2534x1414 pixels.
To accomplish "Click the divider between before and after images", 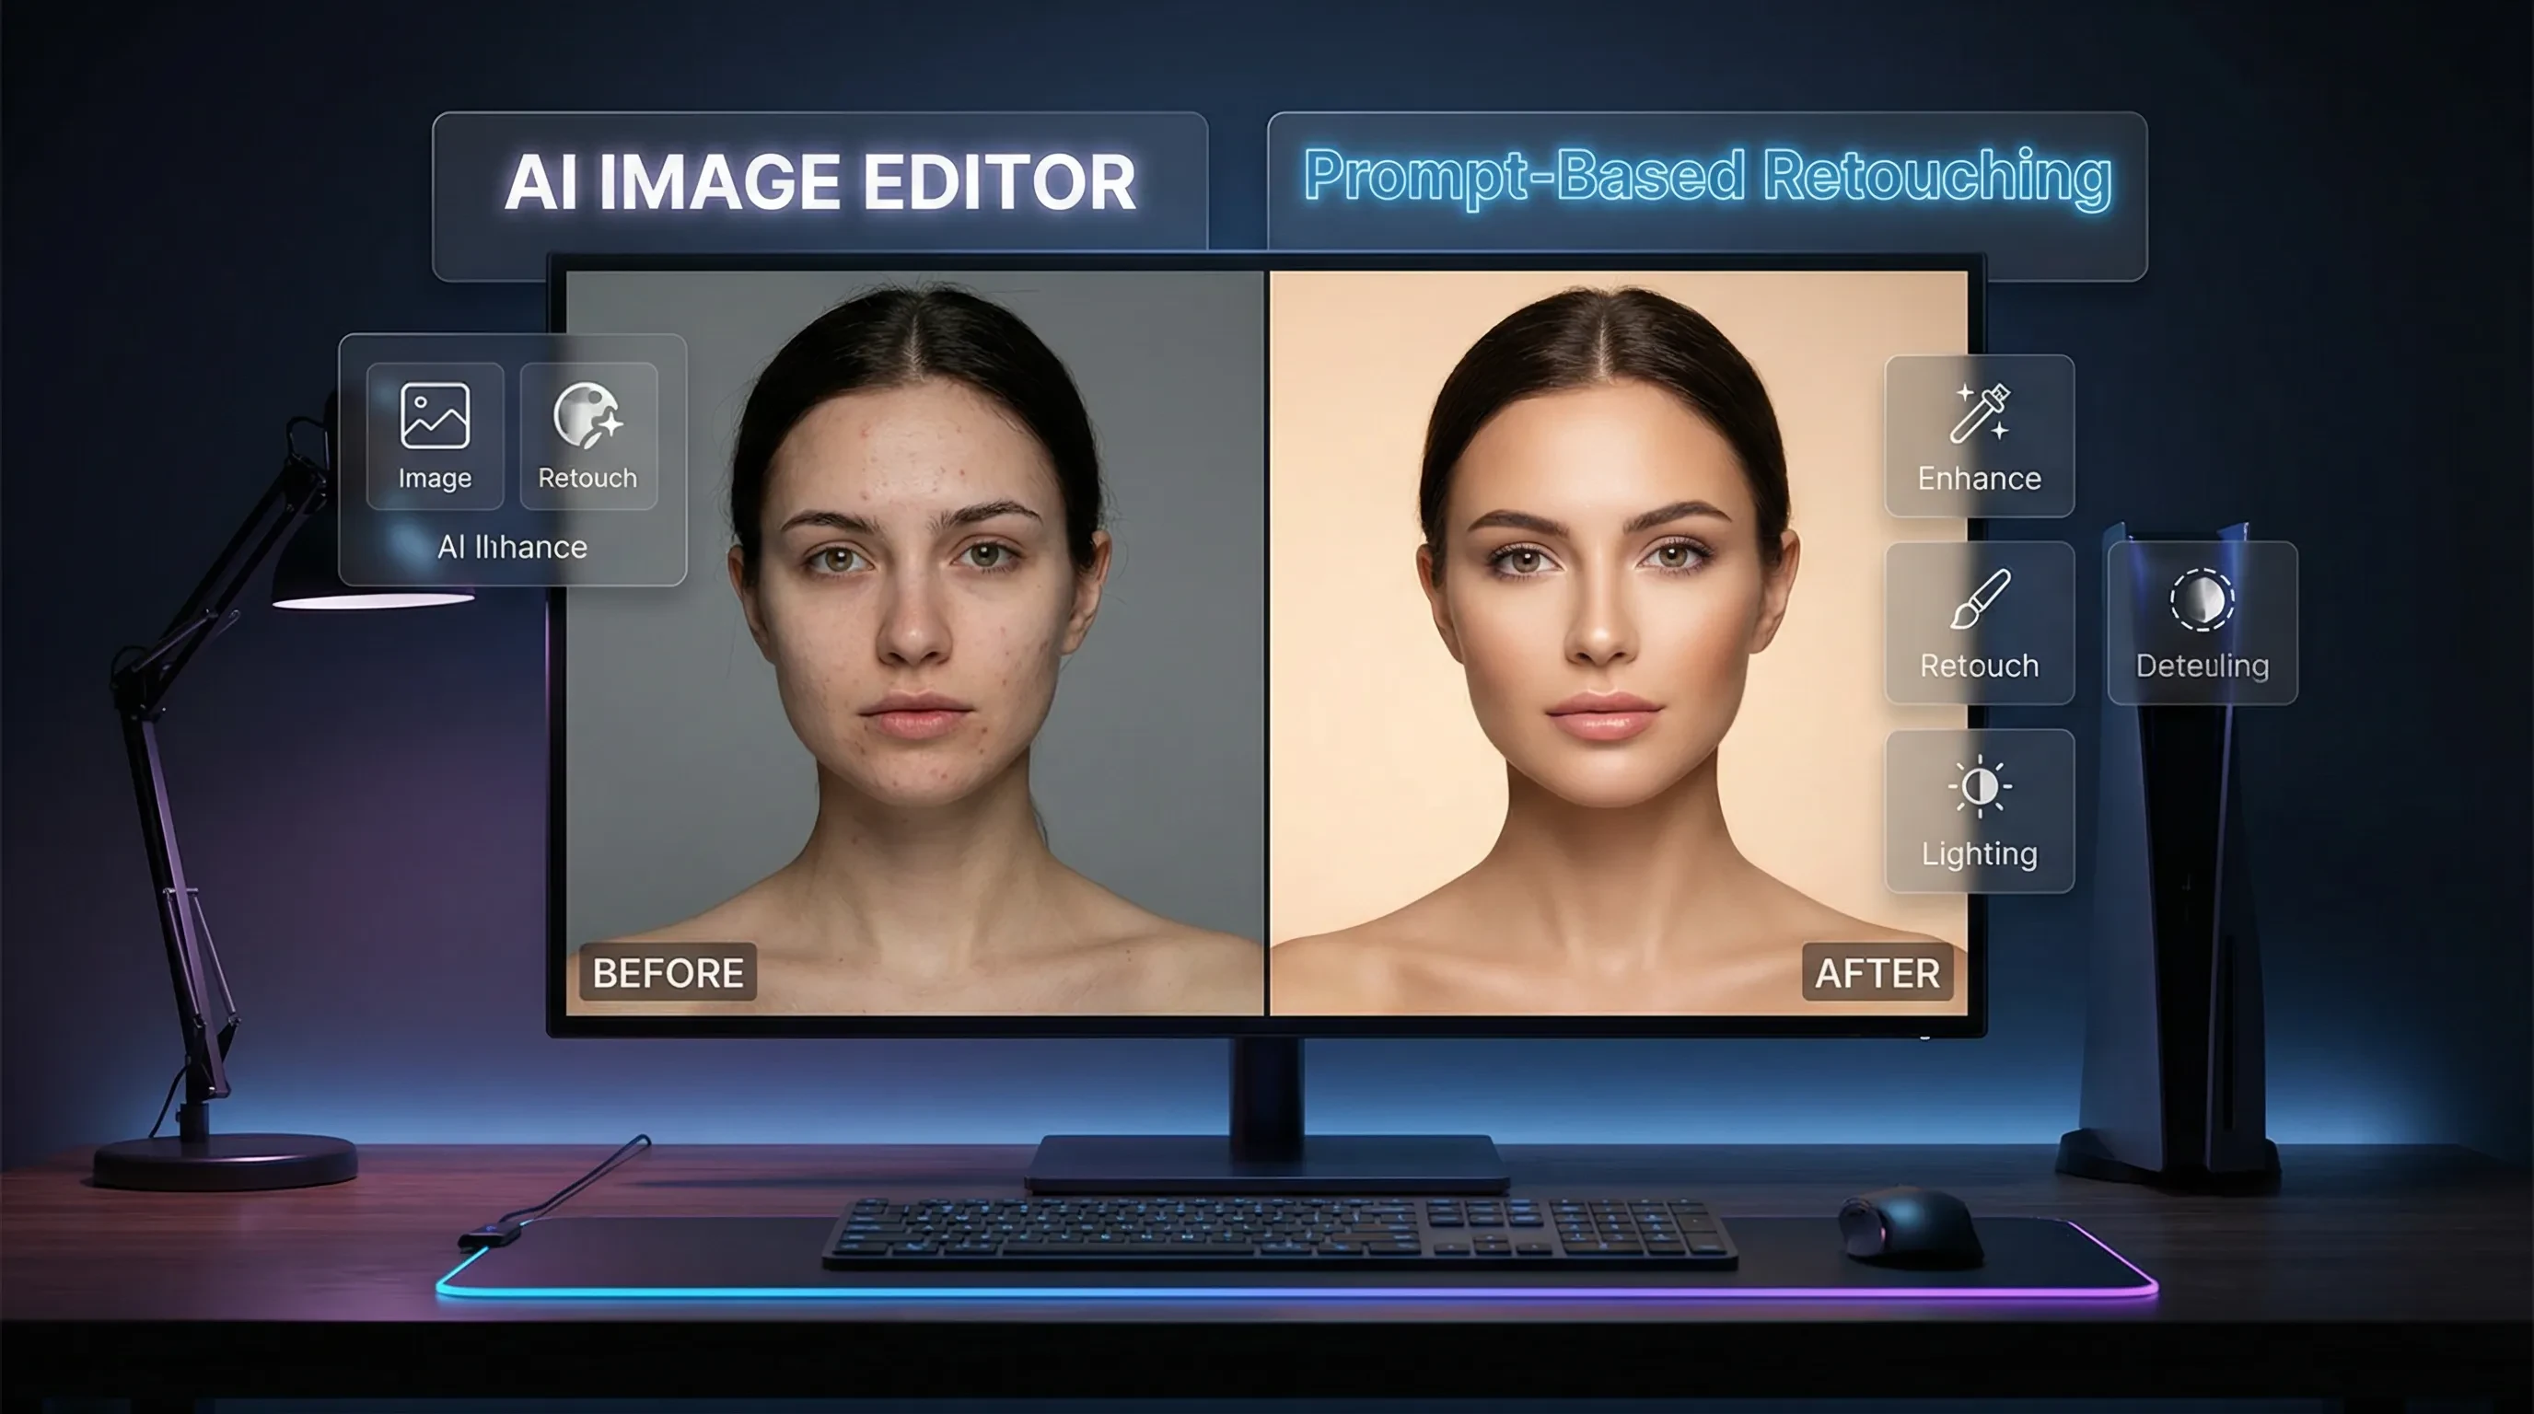I will click(1267, 639).
